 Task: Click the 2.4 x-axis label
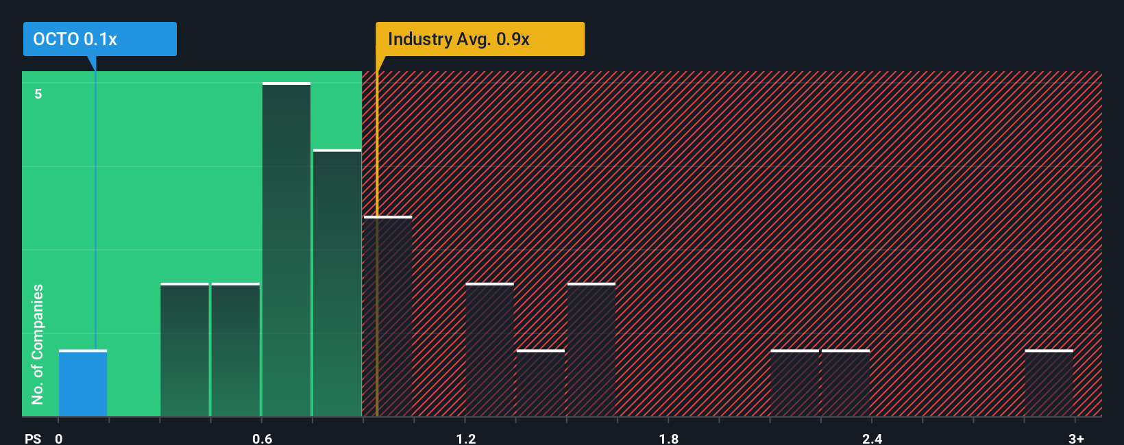click(872, 438)
